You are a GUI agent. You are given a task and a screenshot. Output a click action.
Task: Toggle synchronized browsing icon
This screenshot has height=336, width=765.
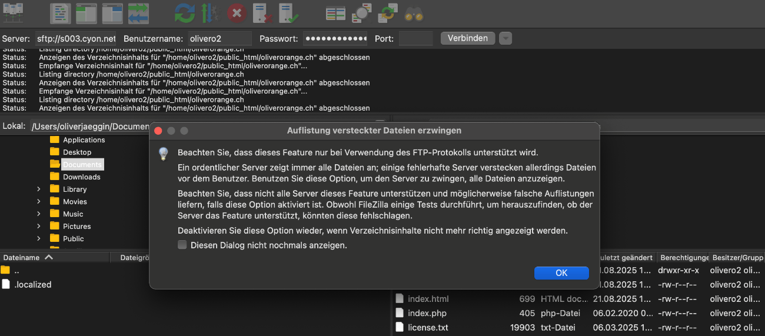click(388, 13)
